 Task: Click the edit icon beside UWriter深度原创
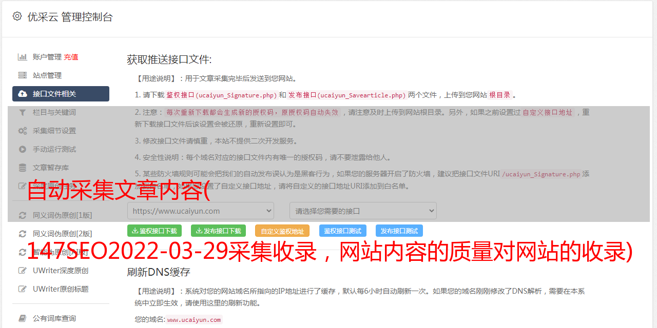(x=23, y=271)
